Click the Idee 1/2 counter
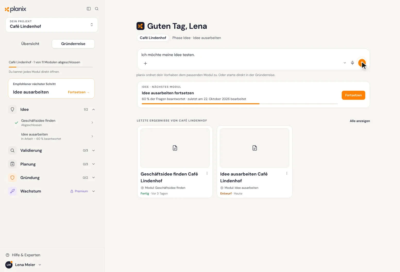Image resolution: width=400 pixels, height=272 pixels. pos(86,109)
